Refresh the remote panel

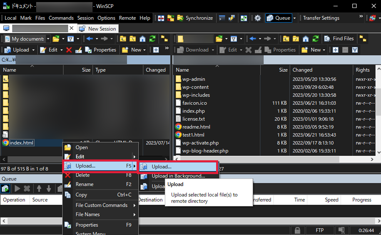click(315, 39)
